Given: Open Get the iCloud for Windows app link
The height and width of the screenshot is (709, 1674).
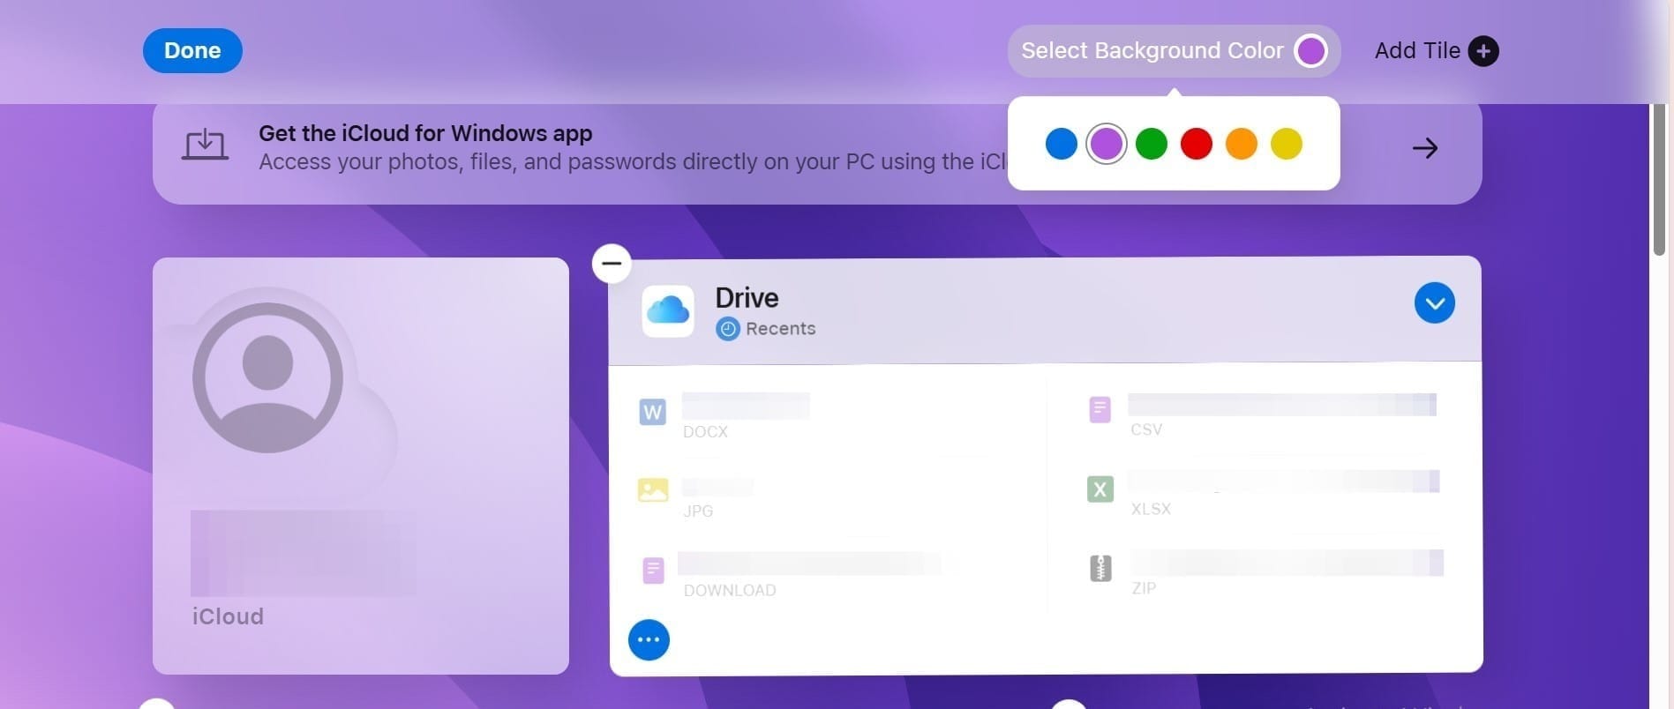Looking at the screenshot, I should coord(425,133).
